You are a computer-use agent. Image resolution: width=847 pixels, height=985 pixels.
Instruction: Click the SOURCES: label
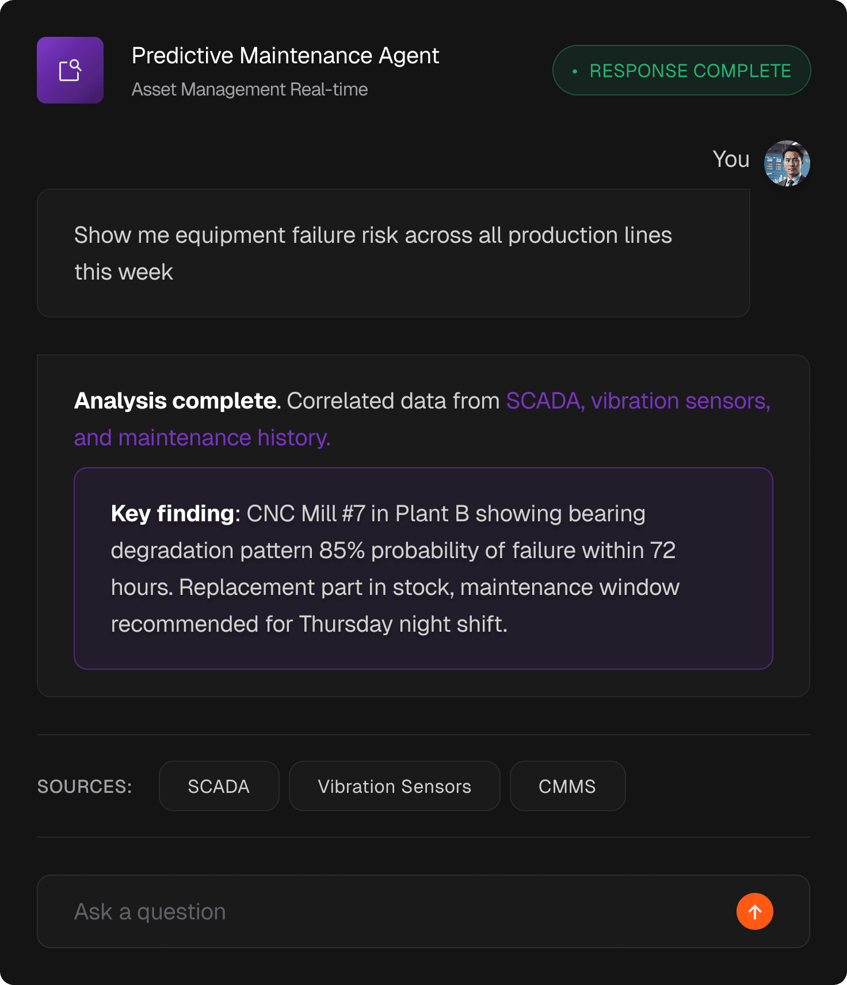(x=85, y=787)
